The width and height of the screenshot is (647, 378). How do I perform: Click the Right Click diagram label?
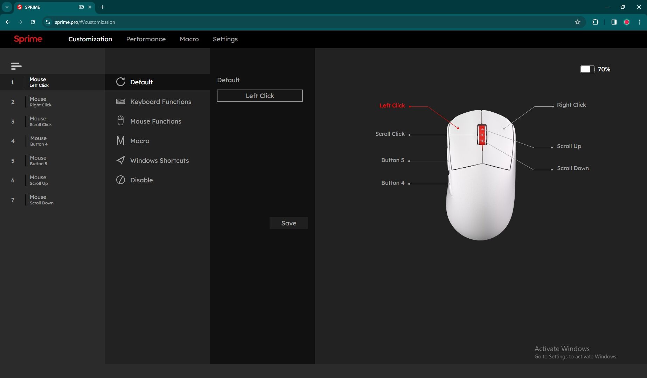click(571, 105)
